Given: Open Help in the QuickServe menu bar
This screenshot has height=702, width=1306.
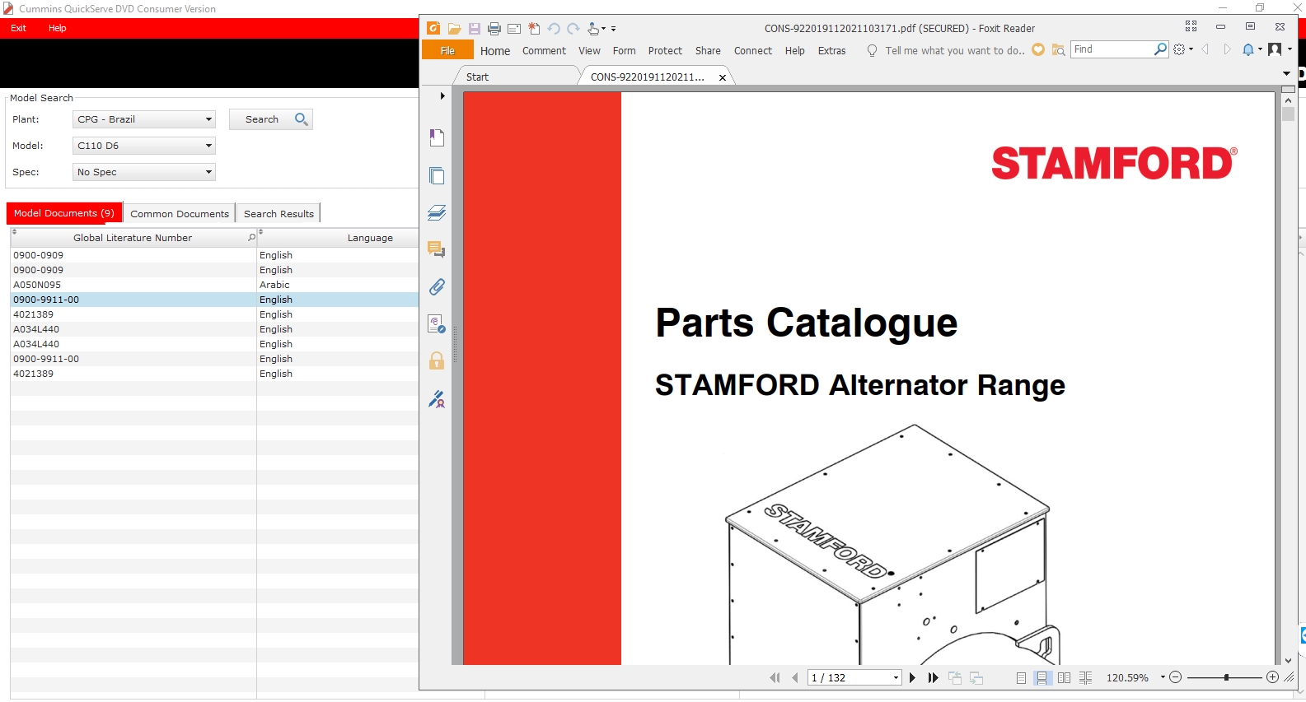Looking at the screenshot, I should [57, 28].
